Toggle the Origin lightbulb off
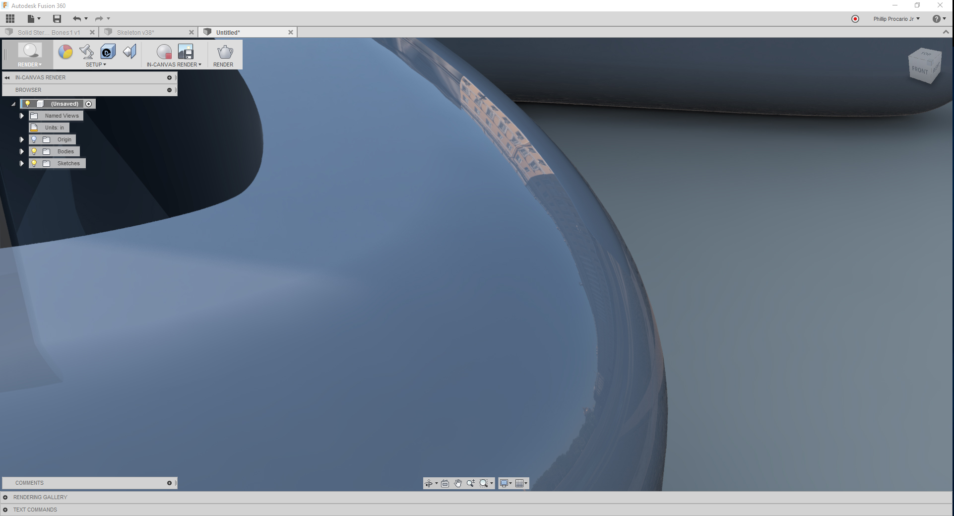The image size is (954, 516). pos(33,139)
